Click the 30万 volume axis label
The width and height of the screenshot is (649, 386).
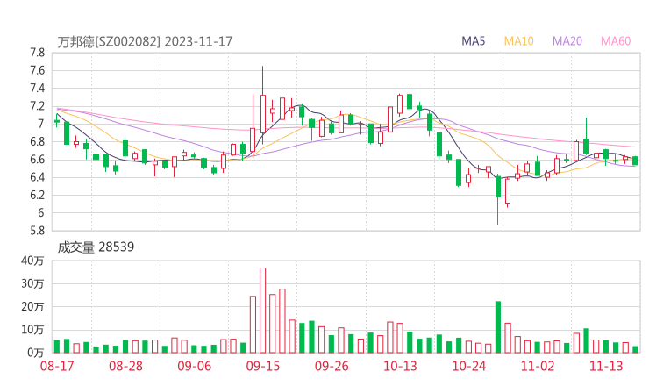click(x=32, y=284)
